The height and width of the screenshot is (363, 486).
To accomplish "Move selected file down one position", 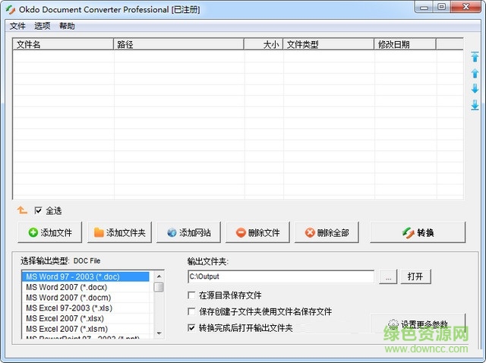I will (x=475, y=89).
